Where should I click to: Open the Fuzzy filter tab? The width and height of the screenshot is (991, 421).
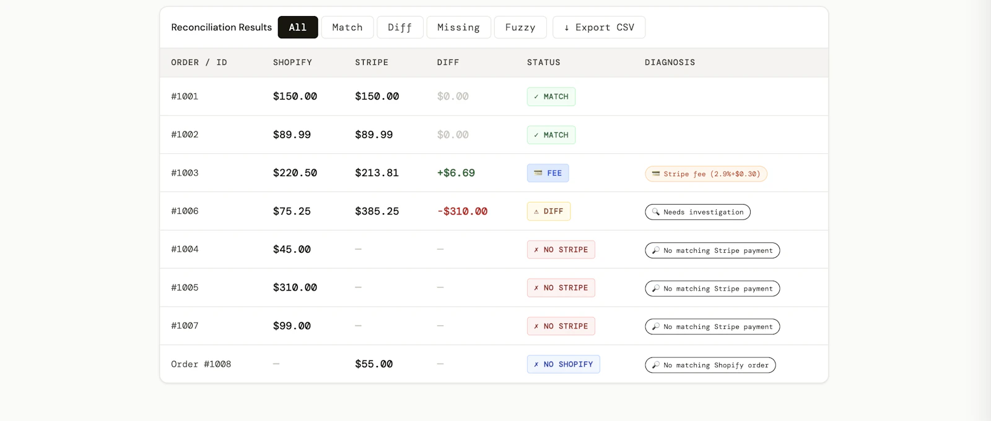pyautogui.click(x=520, y=27)
